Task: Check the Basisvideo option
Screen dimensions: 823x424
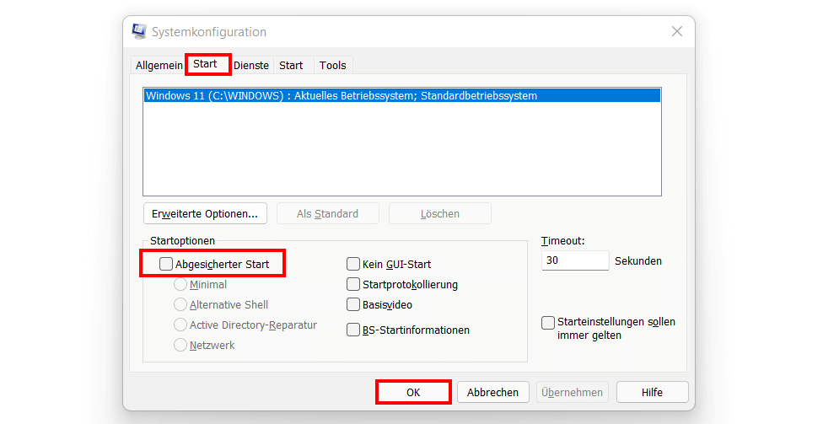Action: point(353,304)
